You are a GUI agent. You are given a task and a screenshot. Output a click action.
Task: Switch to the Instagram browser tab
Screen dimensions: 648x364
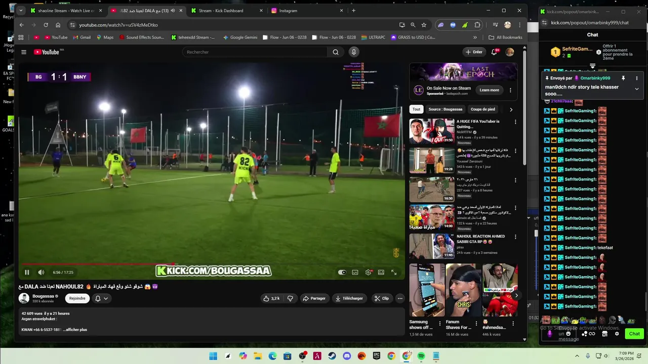pos(306,11)
